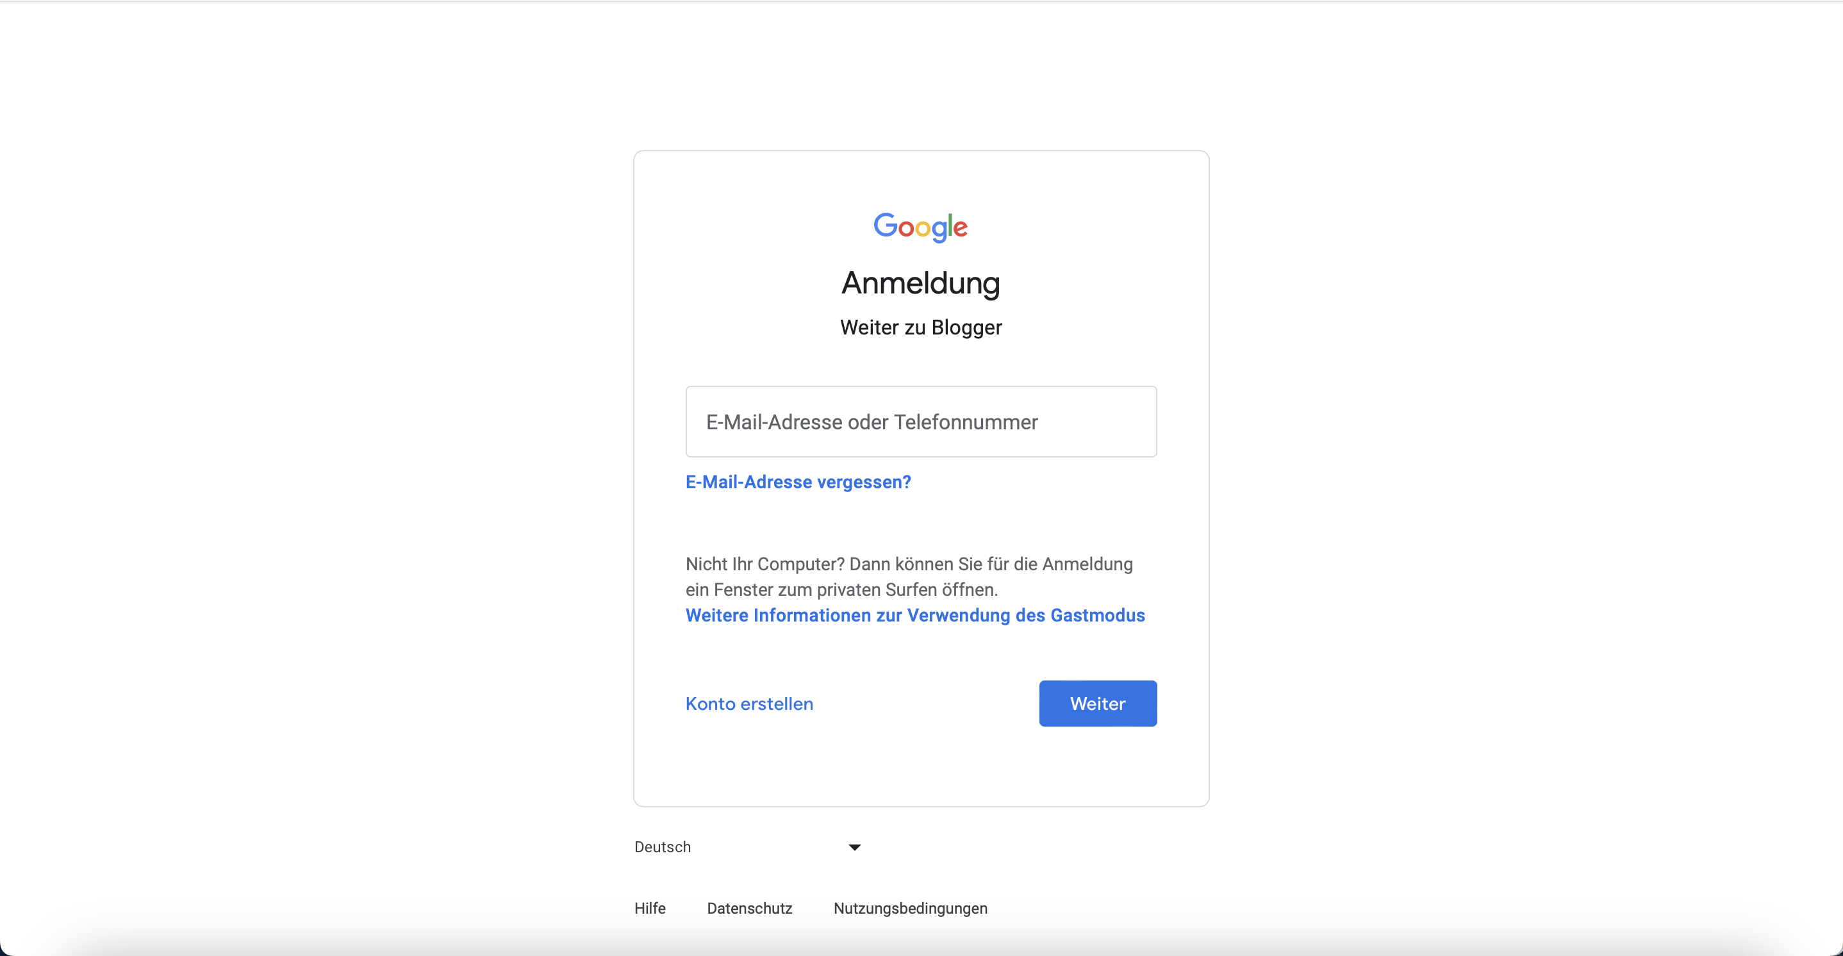Viewport: 1843px width, 956px height.
Task: Open the Datenschutz footer link
Action: point(749,908)
